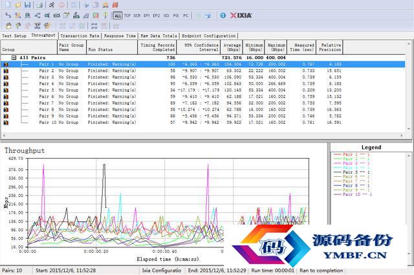Click the red Delete icon in top toolbar

coord(115,5)
